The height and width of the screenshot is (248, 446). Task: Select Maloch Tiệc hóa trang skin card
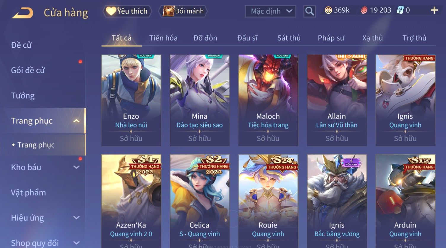[x=268, y=100]
